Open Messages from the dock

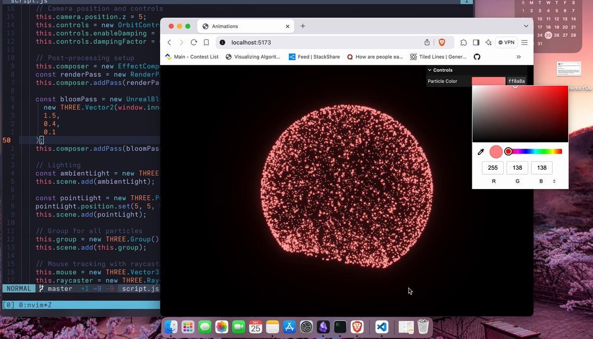[x=205, y=327]
